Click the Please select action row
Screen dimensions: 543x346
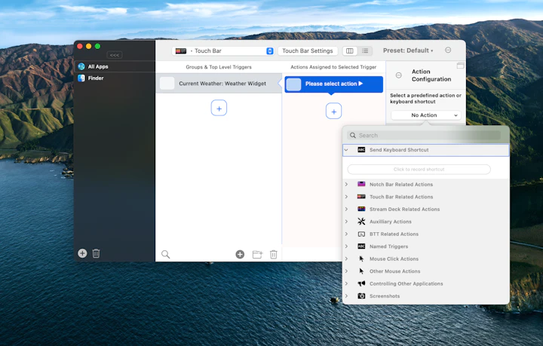(334, 84)
